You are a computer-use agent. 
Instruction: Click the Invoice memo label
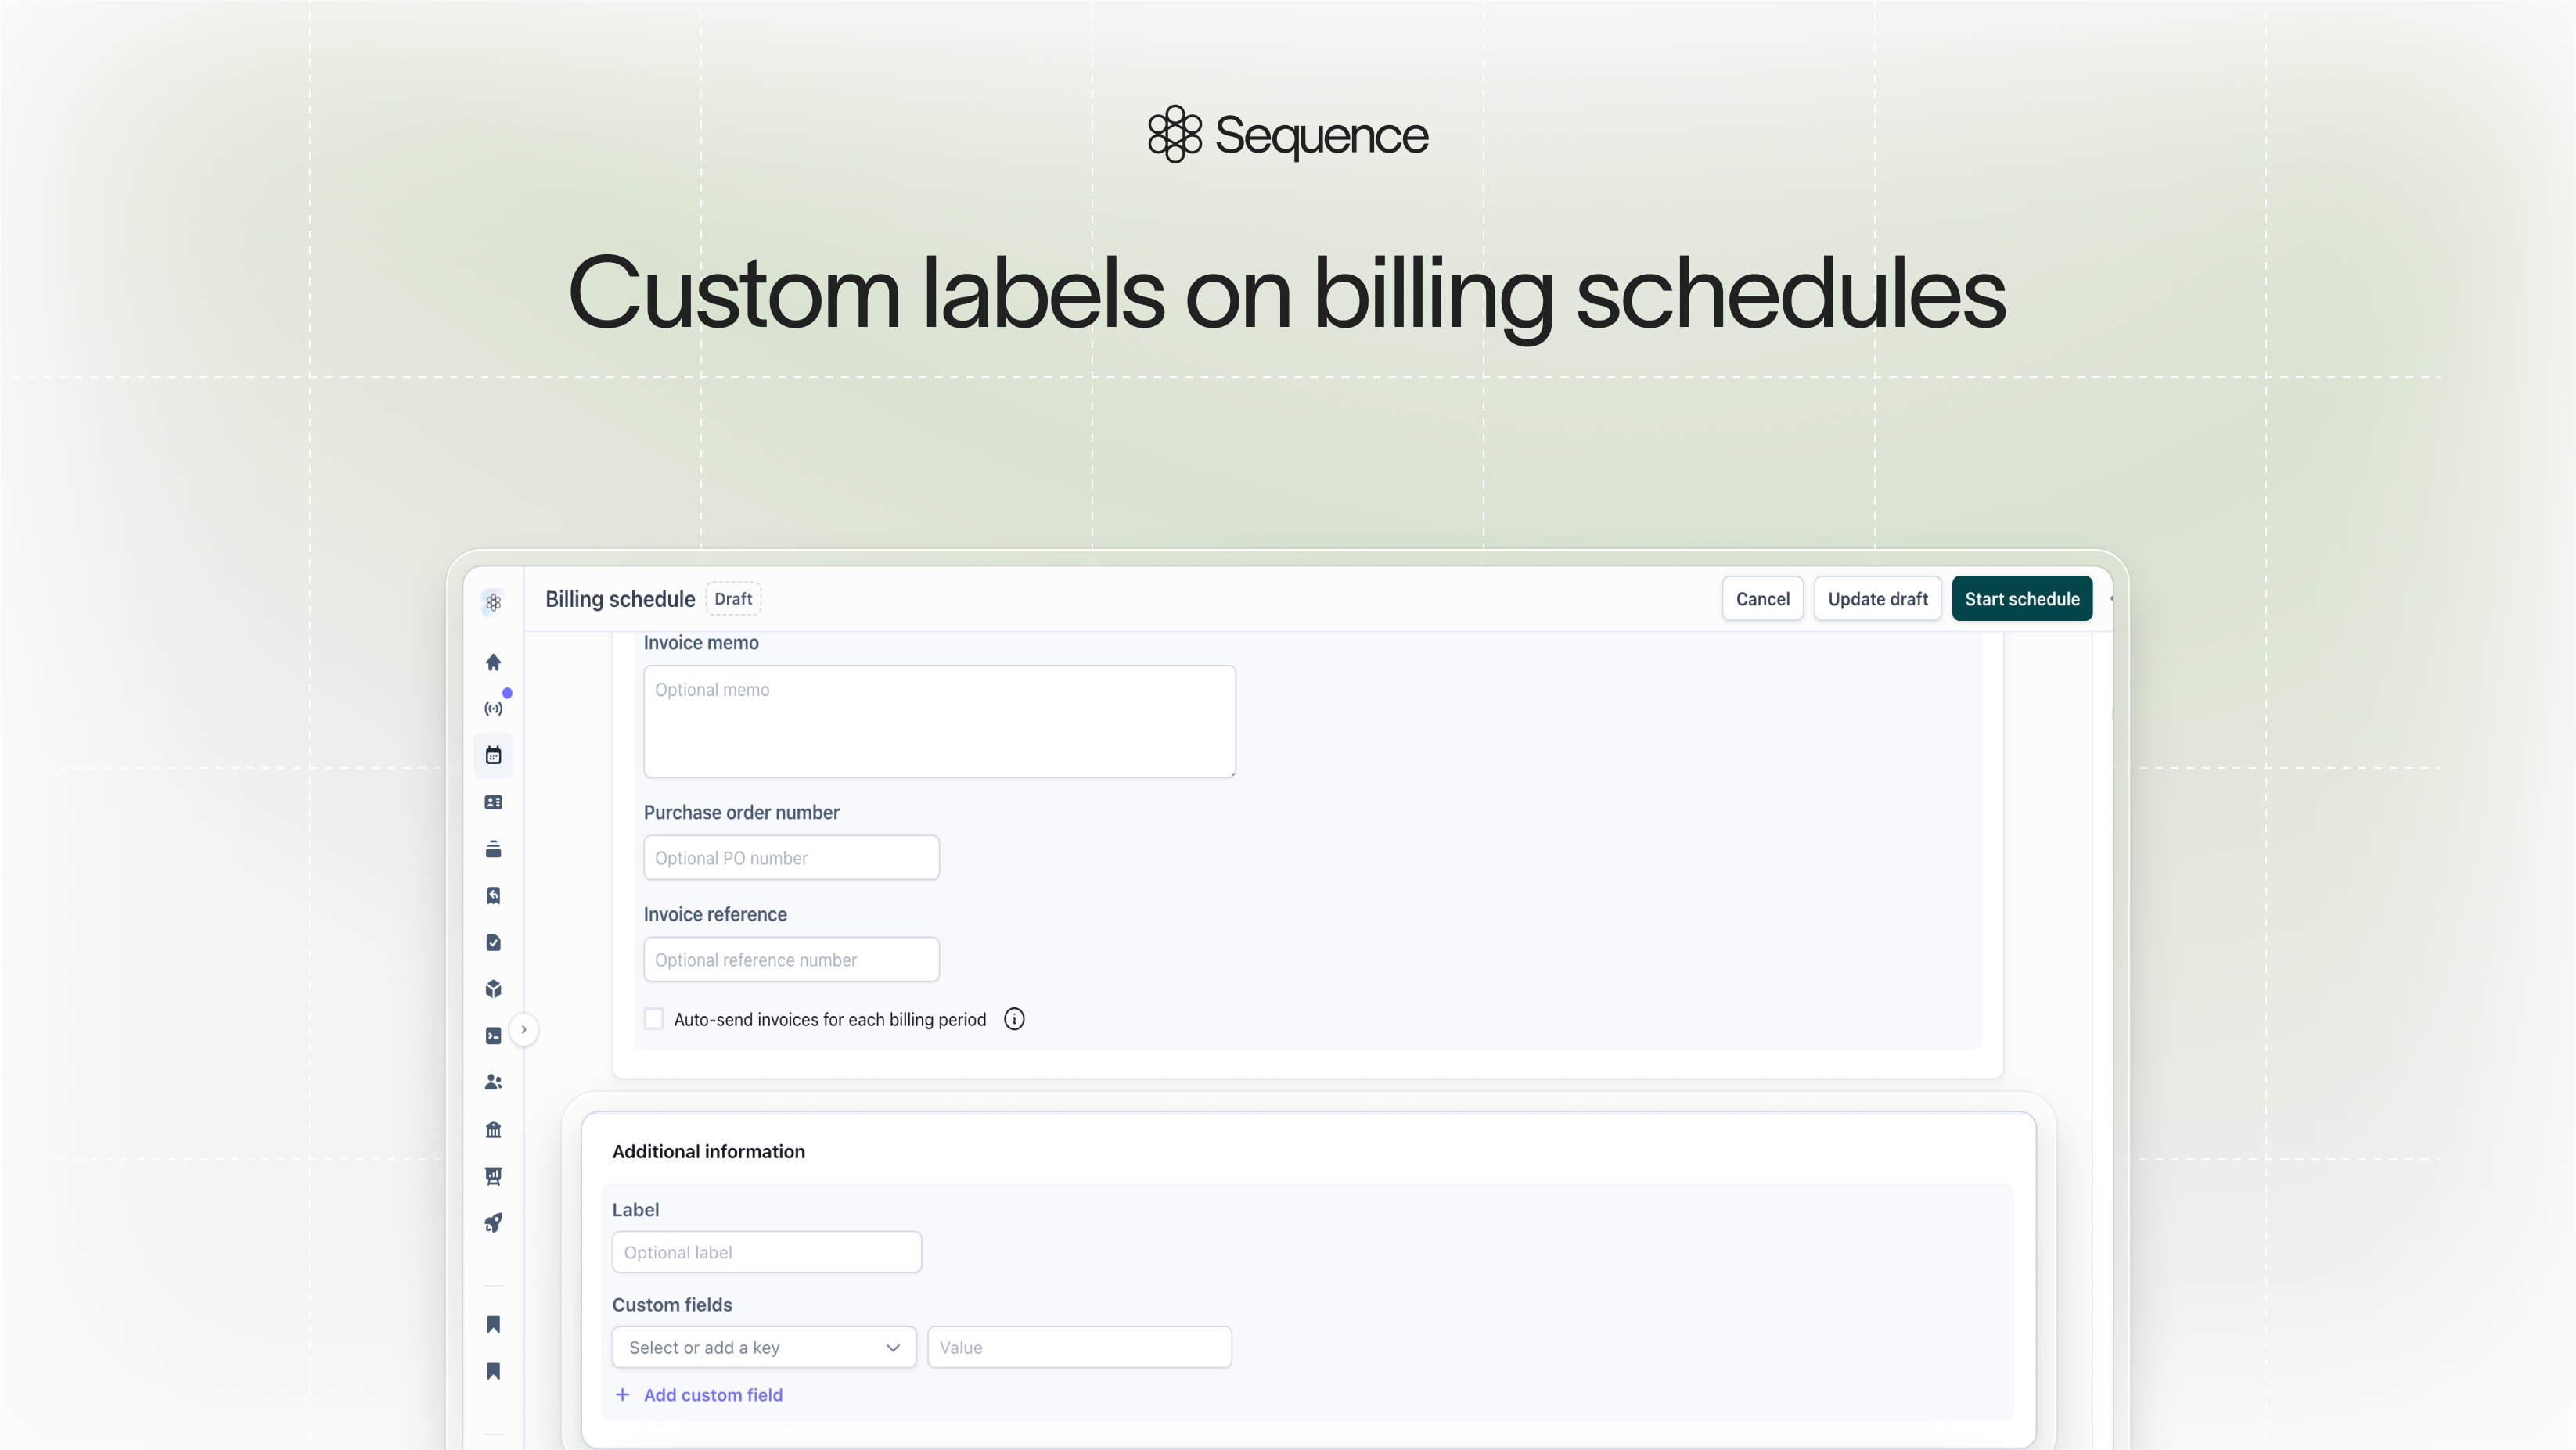tap(701, 643)
